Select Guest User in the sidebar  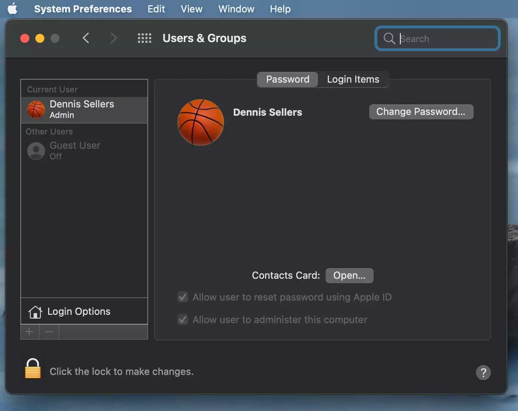pyautogui.click(x=84, y=151)
